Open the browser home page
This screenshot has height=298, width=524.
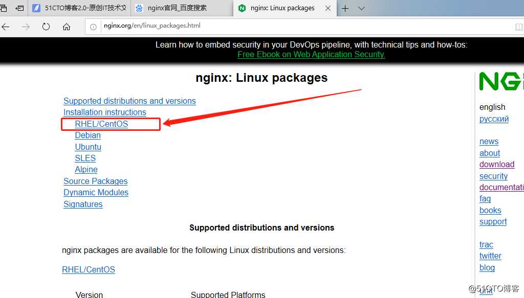(67, 27)
